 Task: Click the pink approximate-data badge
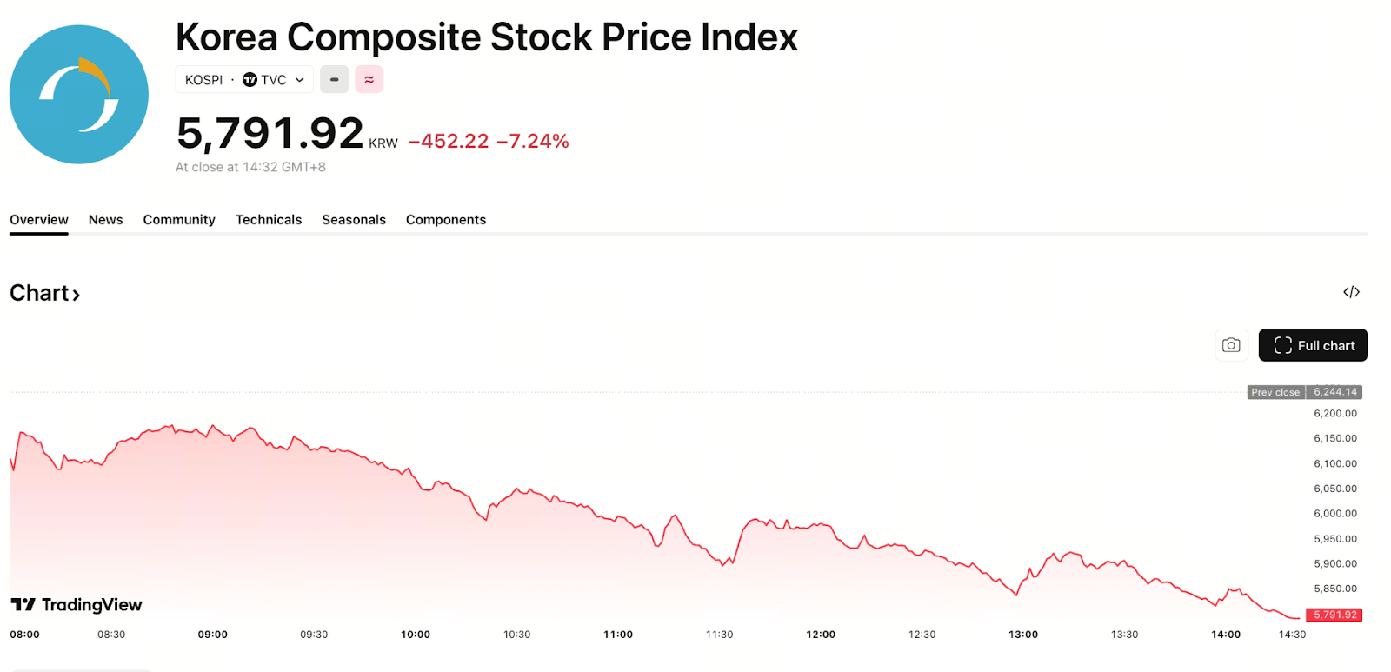pos(369,80)
